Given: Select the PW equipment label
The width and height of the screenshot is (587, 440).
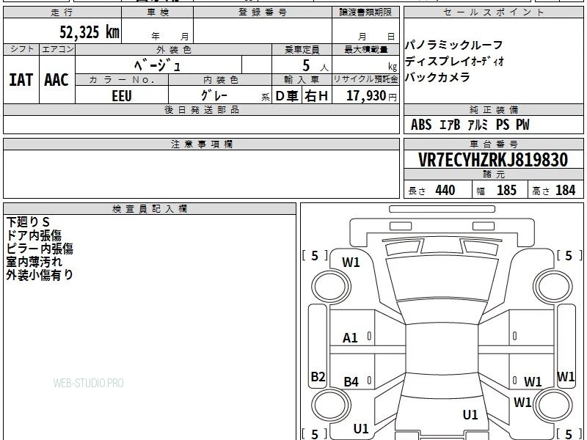Looking at the screenshot, I should pyautogui.click(x=522, y=125).
